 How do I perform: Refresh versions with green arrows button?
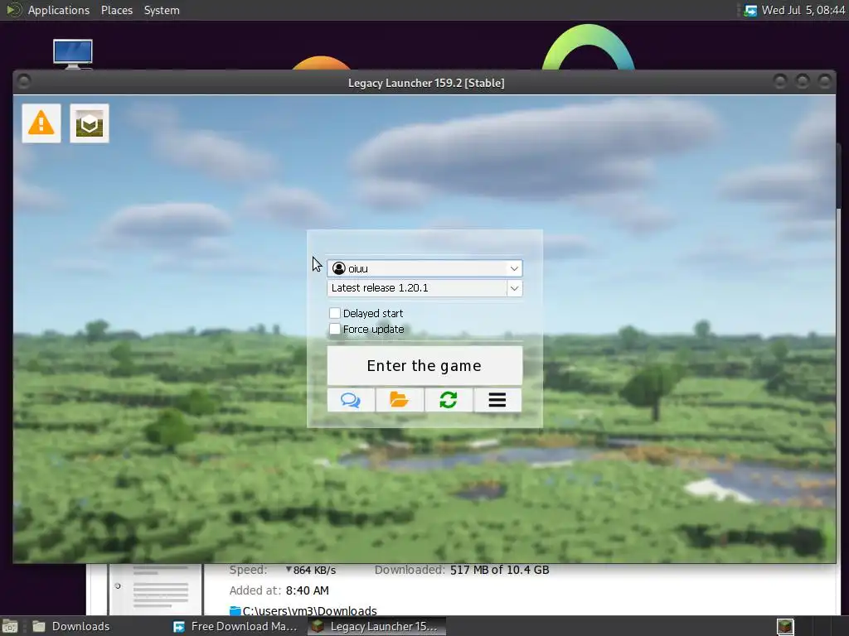(x=449, y=400)
